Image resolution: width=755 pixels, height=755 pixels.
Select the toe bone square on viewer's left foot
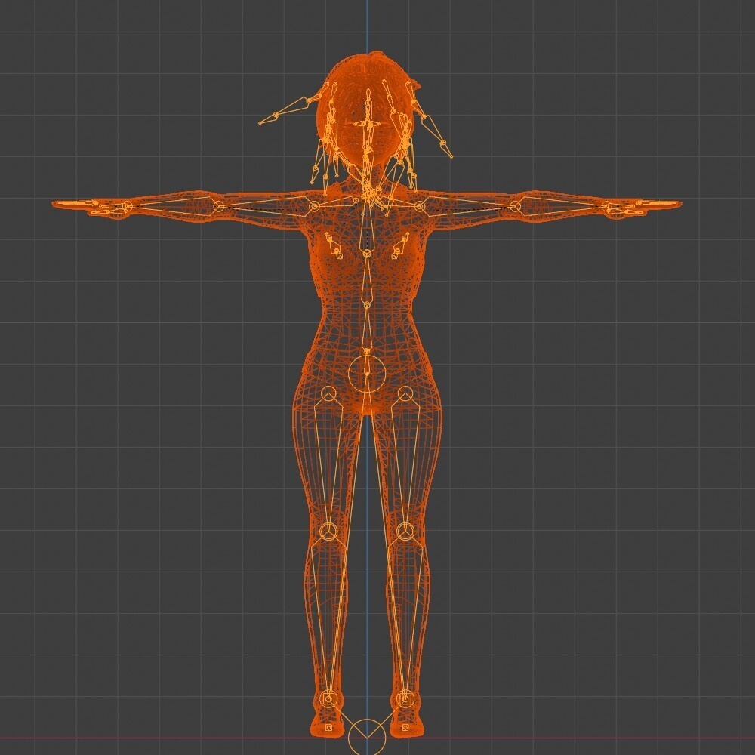pyautogui.click(x=328, y=727)
